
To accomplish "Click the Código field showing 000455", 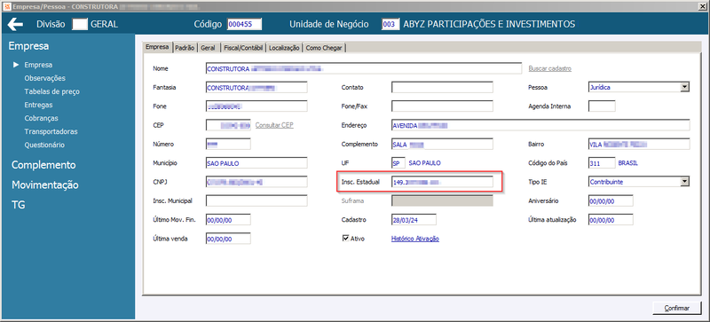I will click(245, 25).
